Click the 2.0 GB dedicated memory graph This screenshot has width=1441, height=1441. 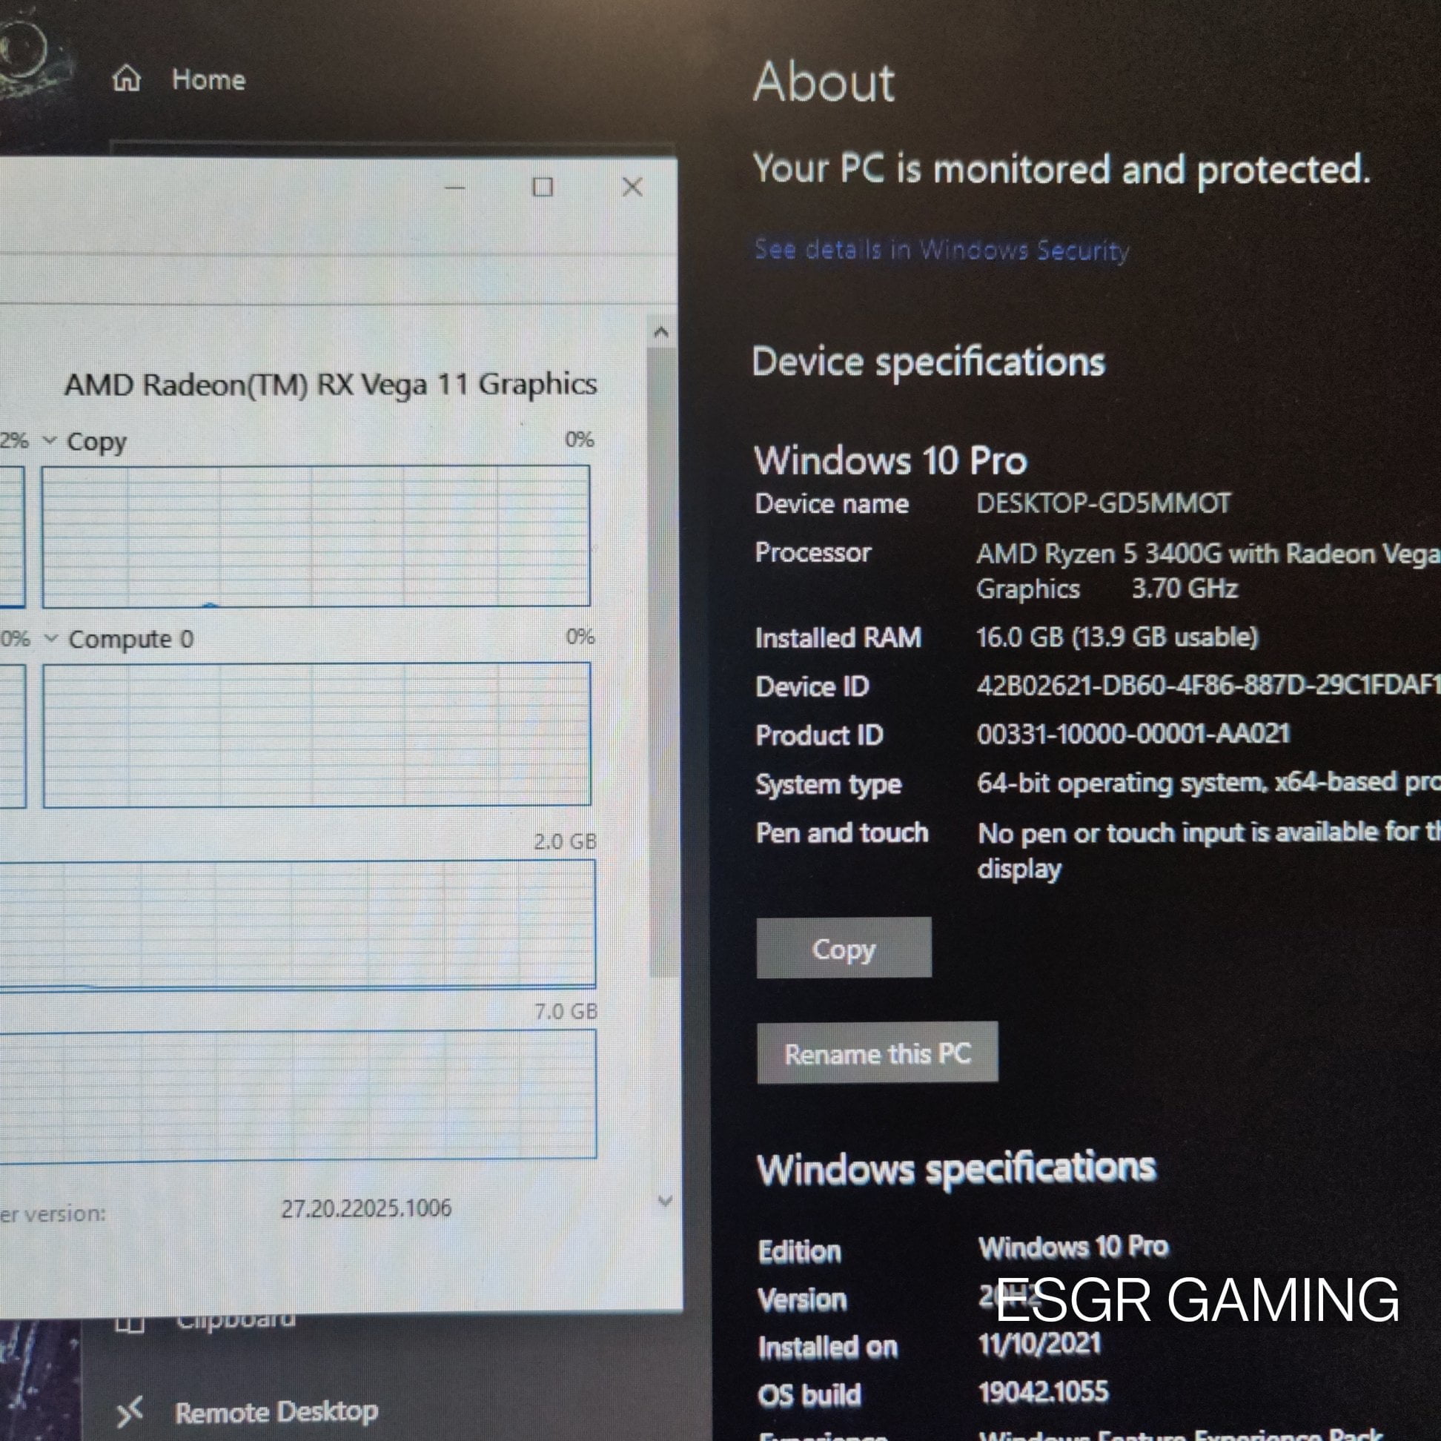(x=297, y=925)
